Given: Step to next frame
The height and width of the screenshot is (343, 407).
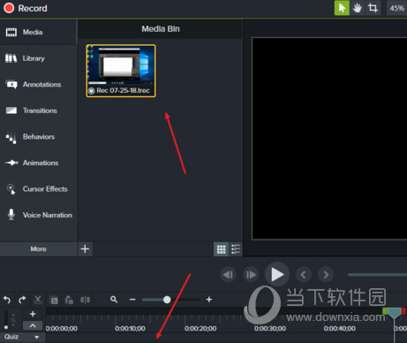Looking at the screenshot, I should click(251, 275).
